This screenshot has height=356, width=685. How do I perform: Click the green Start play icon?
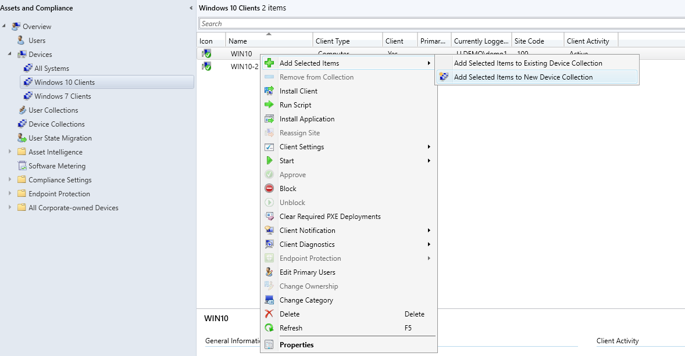(269, 160)
